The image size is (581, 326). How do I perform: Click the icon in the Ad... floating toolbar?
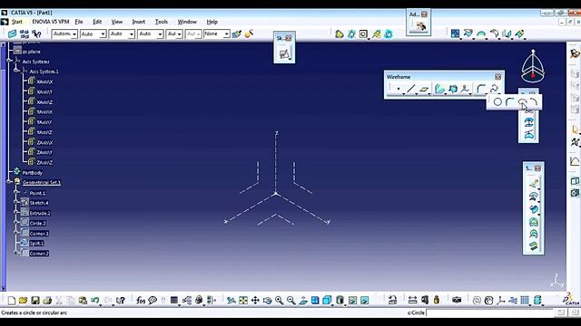click(x=420, y=26)
